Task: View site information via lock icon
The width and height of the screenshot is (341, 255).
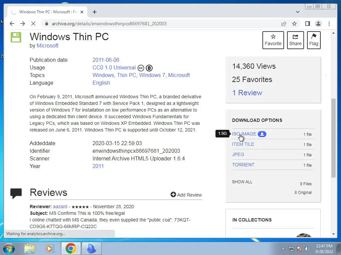Action: pyautogui.click(x=46, y=24)
